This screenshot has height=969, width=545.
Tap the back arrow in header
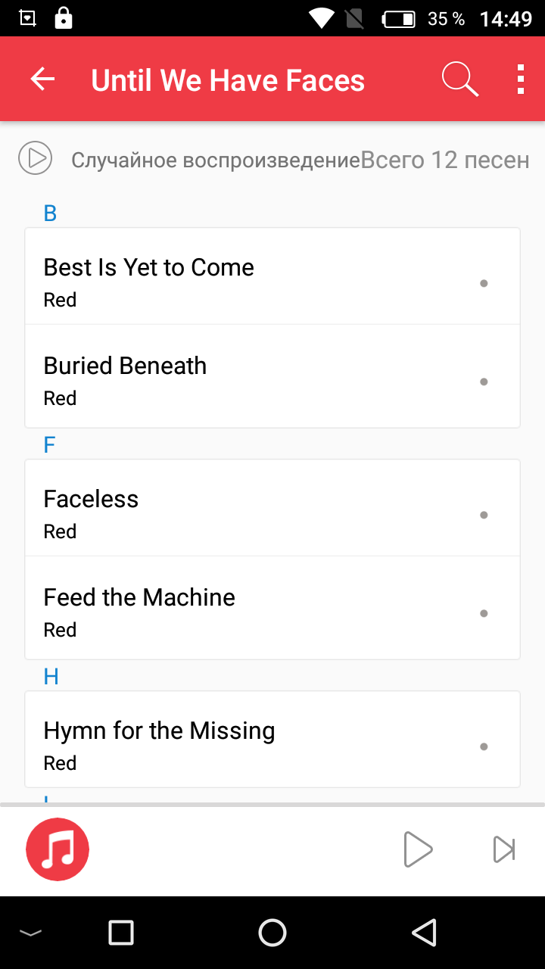(42, 79)
